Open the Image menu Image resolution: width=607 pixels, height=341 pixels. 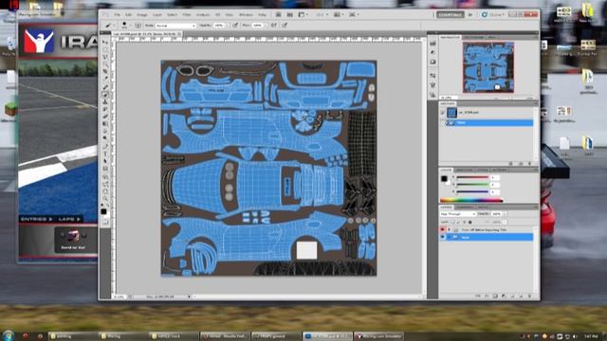tap(142, 15)
